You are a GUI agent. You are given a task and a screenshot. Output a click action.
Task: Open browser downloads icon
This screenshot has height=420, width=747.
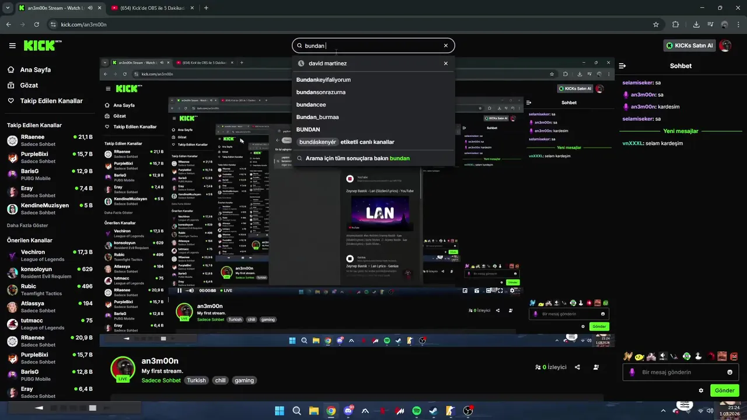696,24
